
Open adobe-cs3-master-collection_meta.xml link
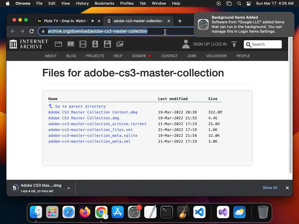coord(89,141)
